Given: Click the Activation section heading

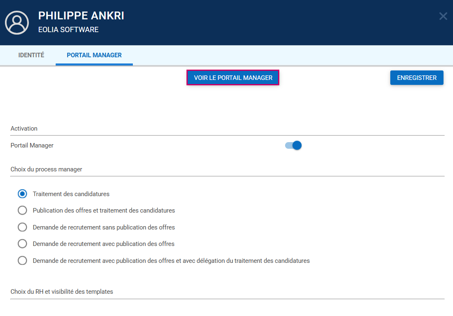Looking at the screenshot, I should point(24,129).
